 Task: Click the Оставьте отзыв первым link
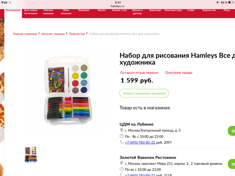pos(139,73)
